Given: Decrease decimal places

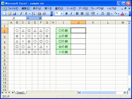Looking at the screenshot, I should [x=102, y=14].
